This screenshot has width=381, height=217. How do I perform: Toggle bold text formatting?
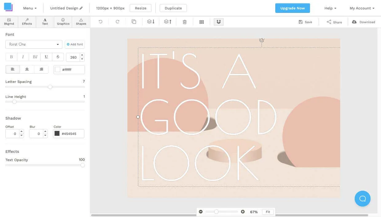tap(11, 57)
